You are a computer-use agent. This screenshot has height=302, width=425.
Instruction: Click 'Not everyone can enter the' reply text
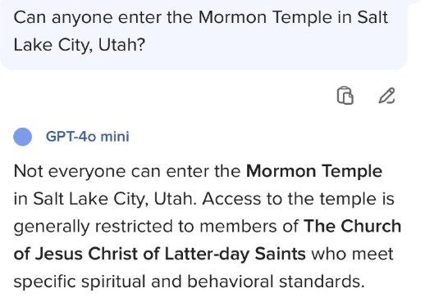pyautogui.click(x=127, y=171)
